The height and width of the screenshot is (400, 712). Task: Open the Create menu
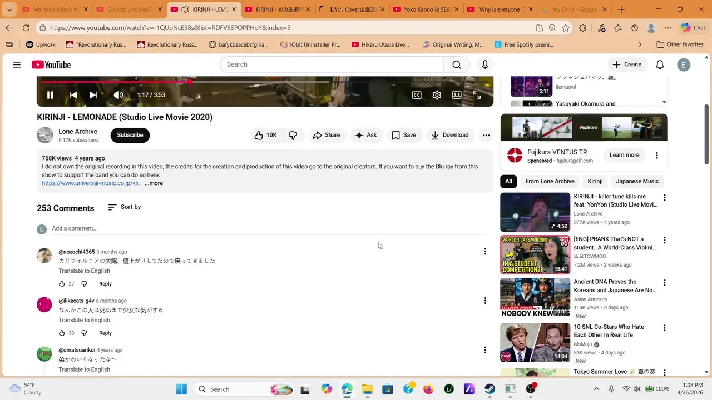click(627, 64)
